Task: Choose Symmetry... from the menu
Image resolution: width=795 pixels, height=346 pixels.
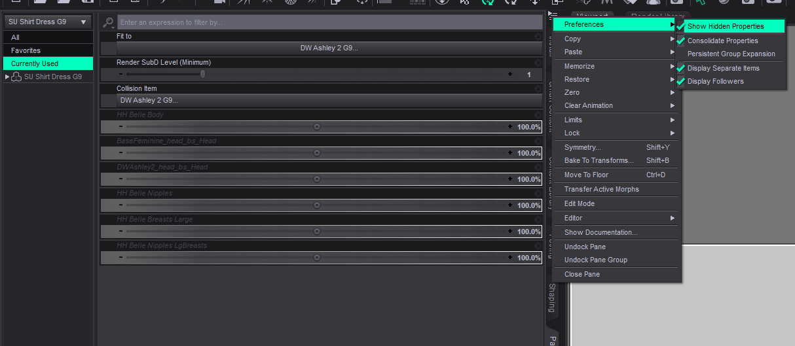Action: coord(618,147)
